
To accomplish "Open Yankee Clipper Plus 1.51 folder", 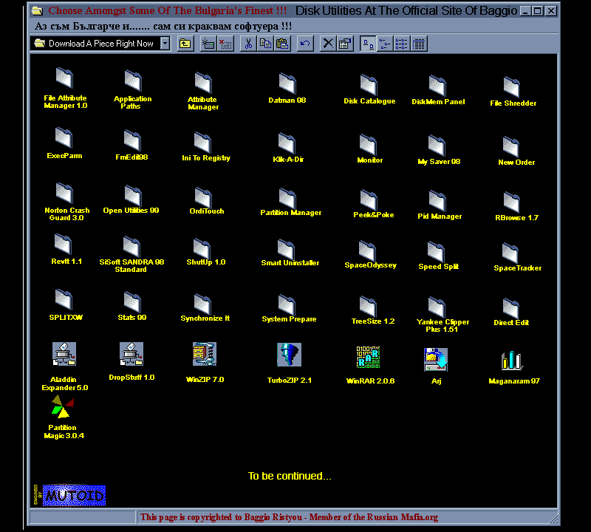I will tap(437, 307).
